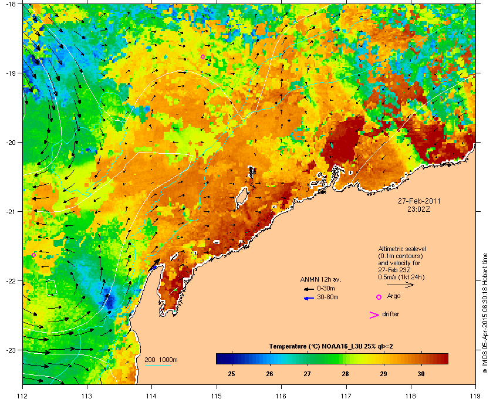The image size is (493, 399).
Task: Click the longitude axis label 115
Action: pos(217,395)
